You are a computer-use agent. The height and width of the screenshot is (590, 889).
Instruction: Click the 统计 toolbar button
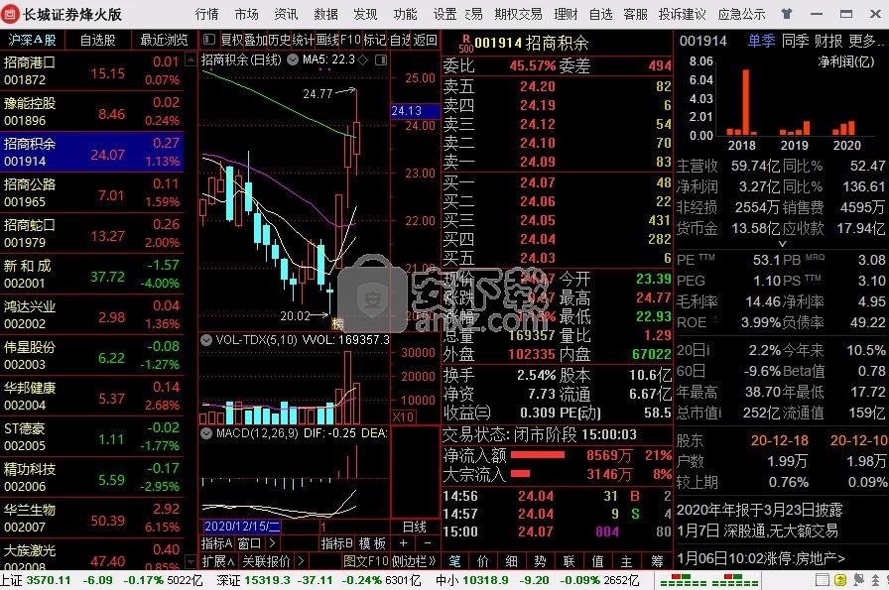click(304, 40)
